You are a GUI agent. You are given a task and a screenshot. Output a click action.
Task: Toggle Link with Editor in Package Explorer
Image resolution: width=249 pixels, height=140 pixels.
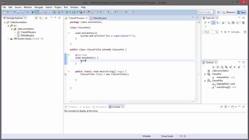[x=40, y=18]
